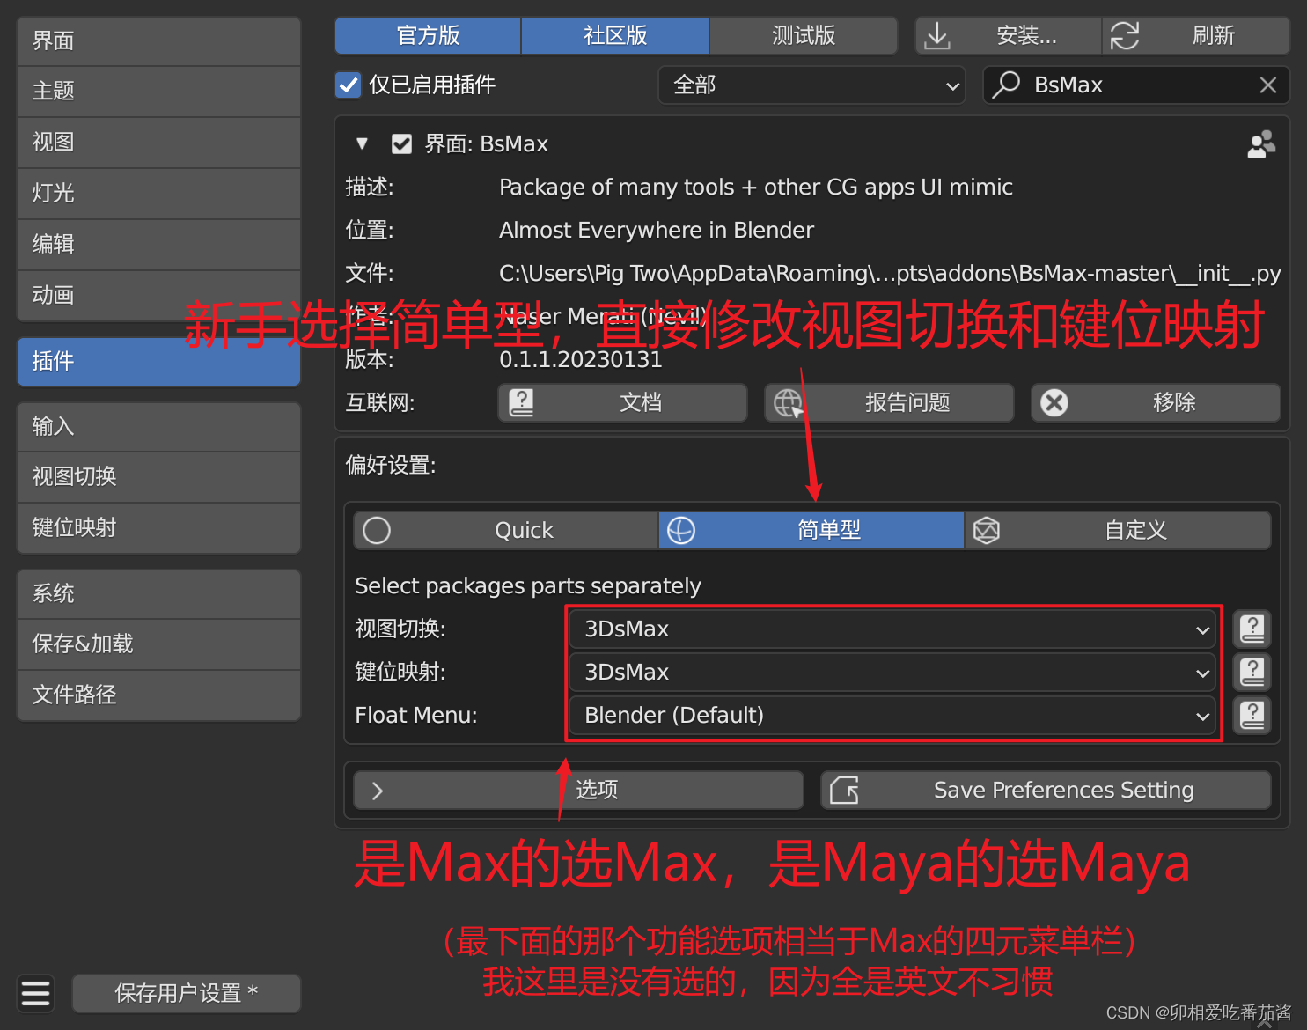Open help book for 视图切换 row
This screenshot has height=1030, width=1307.
click(x=1252, y=629)
